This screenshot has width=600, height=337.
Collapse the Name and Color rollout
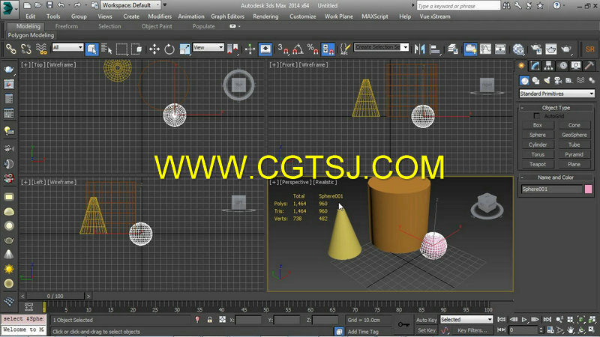pos(556,177)
